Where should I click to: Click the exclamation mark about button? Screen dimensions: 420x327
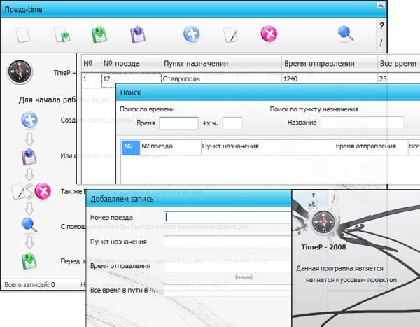coord(381,43)
